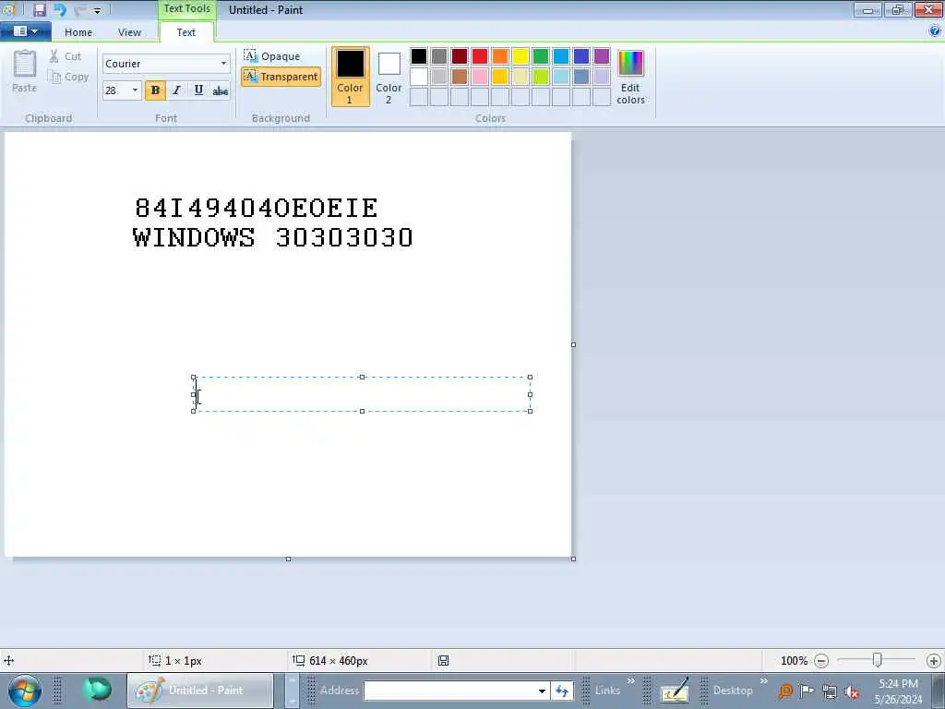Click the zoom out minus button
Screen dimensions: 945x709
click(820, 661)
